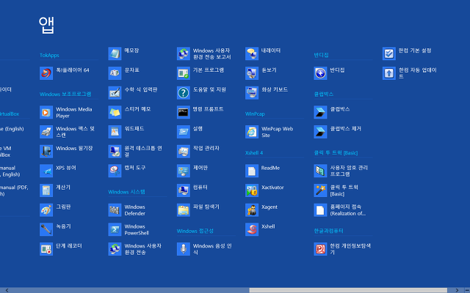
Task: Open the 클립박스 제거 uninstall icon
Action: 320,132
